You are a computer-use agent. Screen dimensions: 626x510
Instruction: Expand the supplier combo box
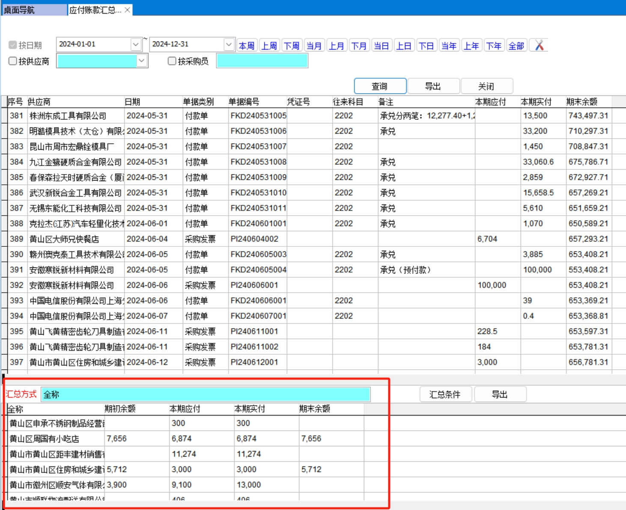pos(142,61)
